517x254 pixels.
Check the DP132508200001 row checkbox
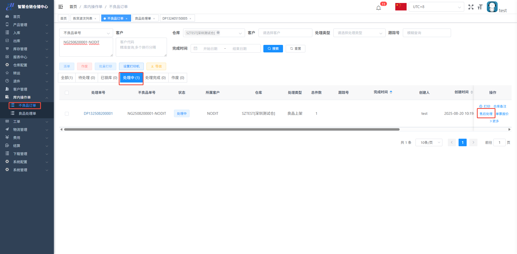67,114
